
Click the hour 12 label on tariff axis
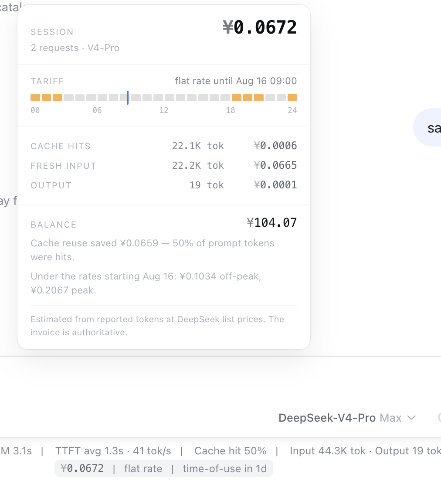pos(164,110)
